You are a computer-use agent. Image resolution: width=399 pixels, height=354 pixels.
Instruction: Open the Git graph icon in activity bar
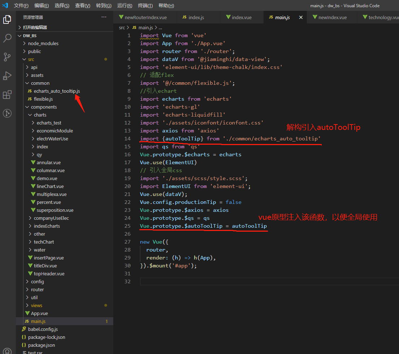[7, 113]
